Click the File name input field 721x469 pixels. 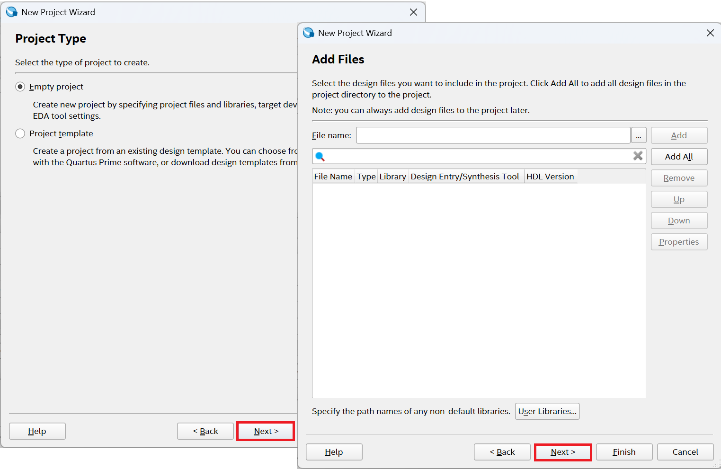coord(493,135)
